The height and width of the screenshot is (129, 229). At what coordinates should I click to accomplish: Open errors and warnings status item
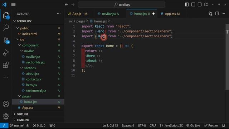(39, 125)
